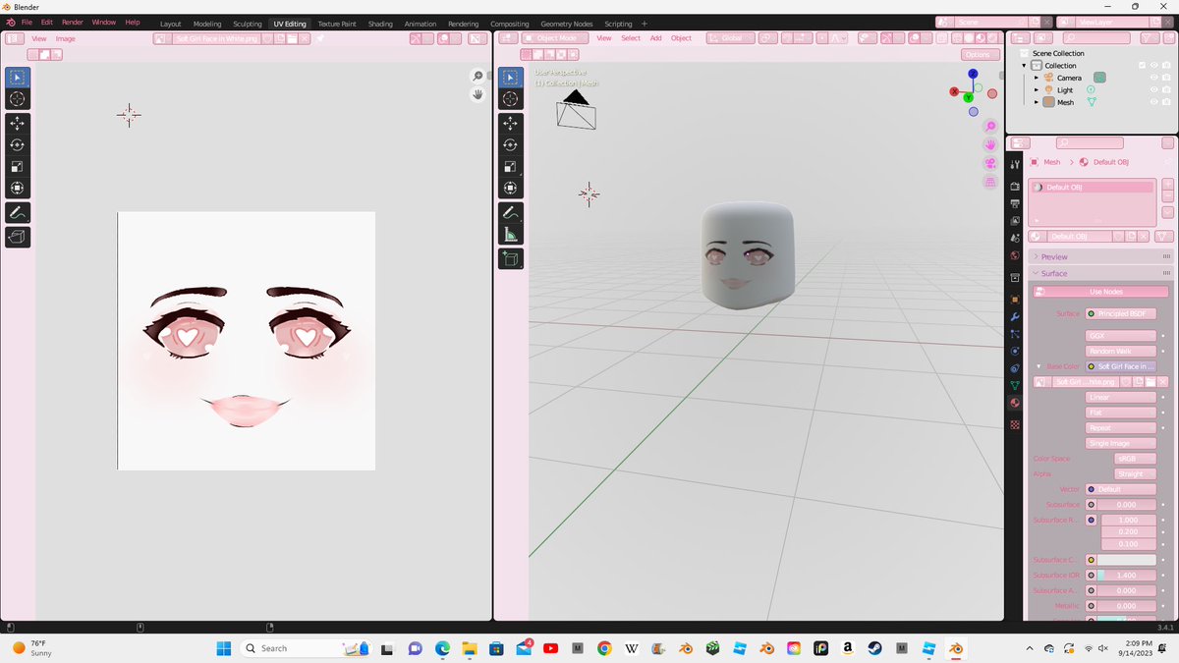Select the Move tool in the UV editor
This screenshot has width=1179, height=663.
click(18, 123)
